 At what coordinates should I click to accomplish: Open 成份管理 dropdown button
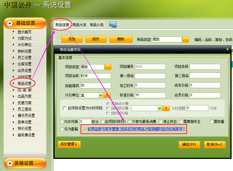(x=69, y=144)
